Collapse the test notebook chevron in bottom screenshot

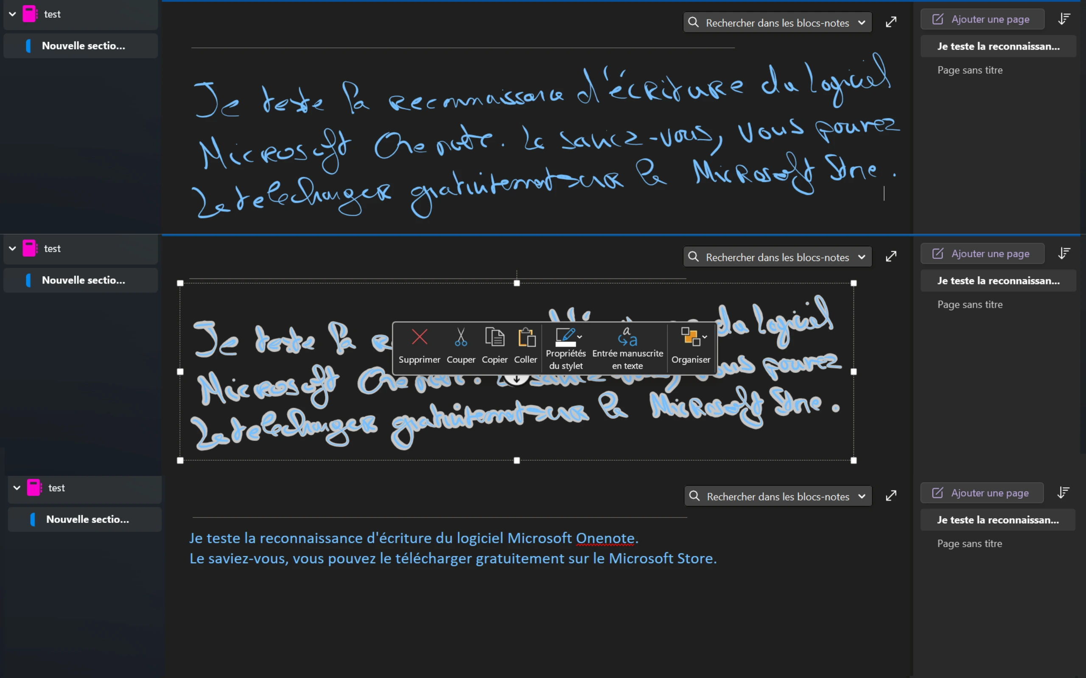(17, 488)
